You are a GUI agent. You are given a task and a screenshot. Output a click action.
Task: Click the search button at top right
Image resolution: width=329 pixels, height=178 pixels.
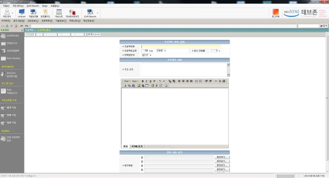tap(323, 26)
